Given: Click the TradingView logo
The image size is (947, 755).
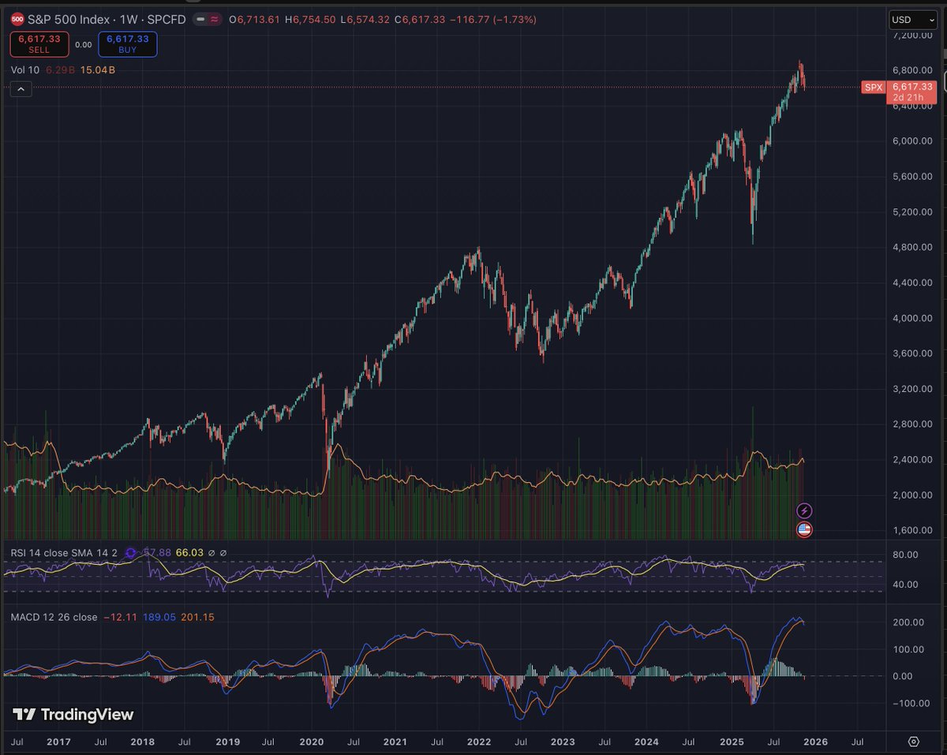Looking at the screenshot, I should click(x=73, y=715).
